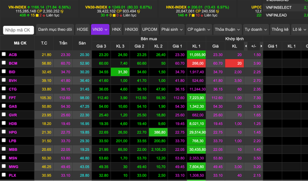Open the BVH stock symbol
The image size is (308, 181).
[13, 80]
